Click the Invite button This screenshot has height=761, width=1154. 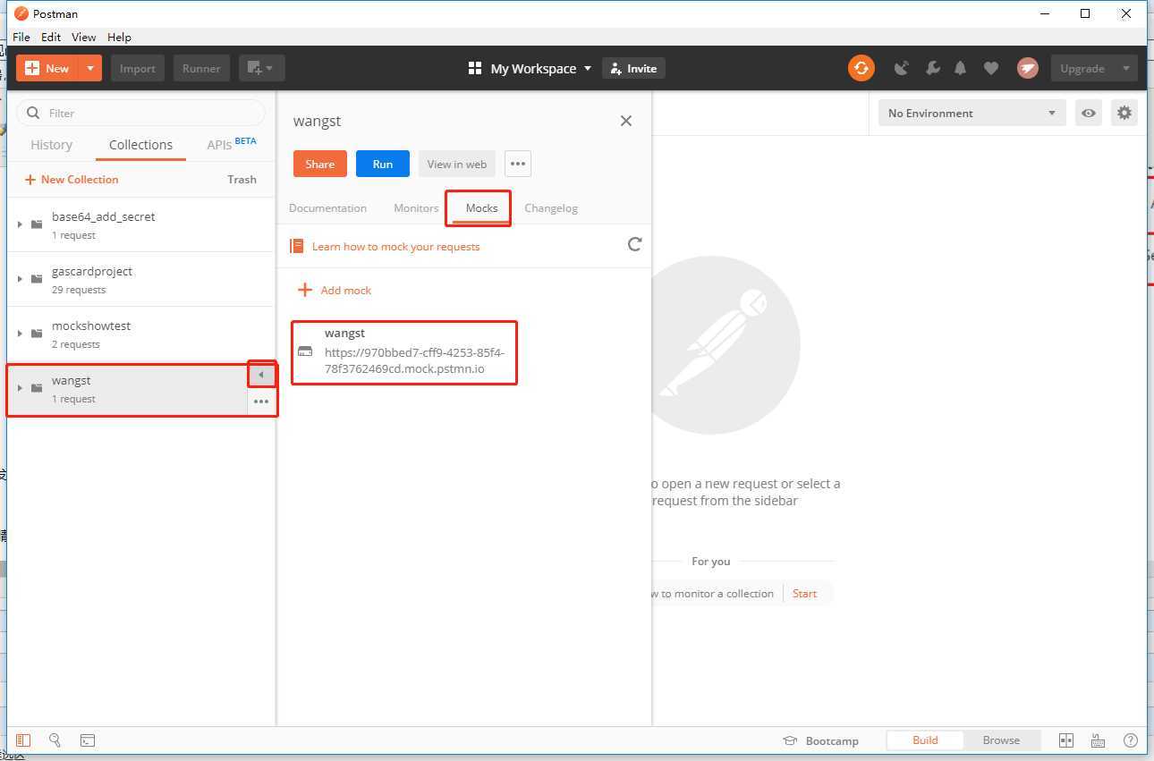(634, 68)
